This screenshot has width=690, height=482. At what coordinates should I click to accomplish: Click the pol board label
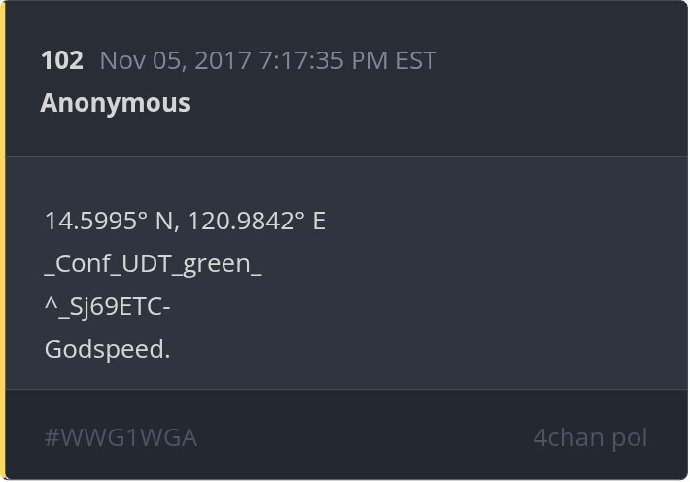point(629,437)
